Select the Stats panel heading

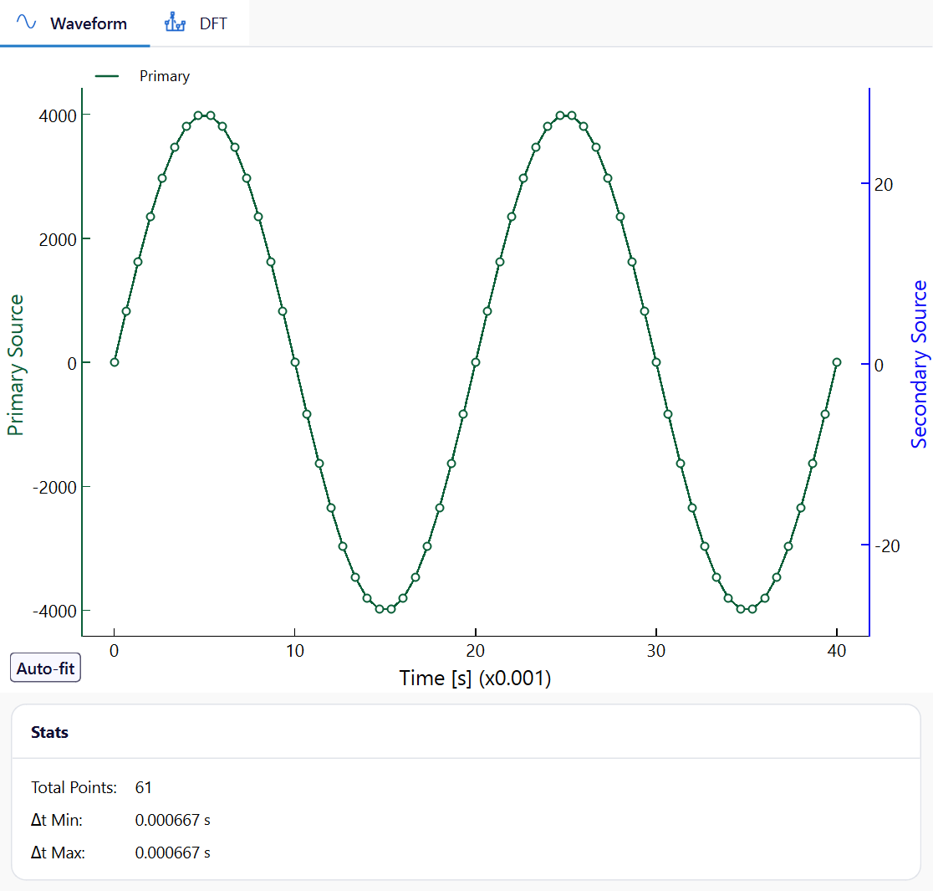coord(49,732)
